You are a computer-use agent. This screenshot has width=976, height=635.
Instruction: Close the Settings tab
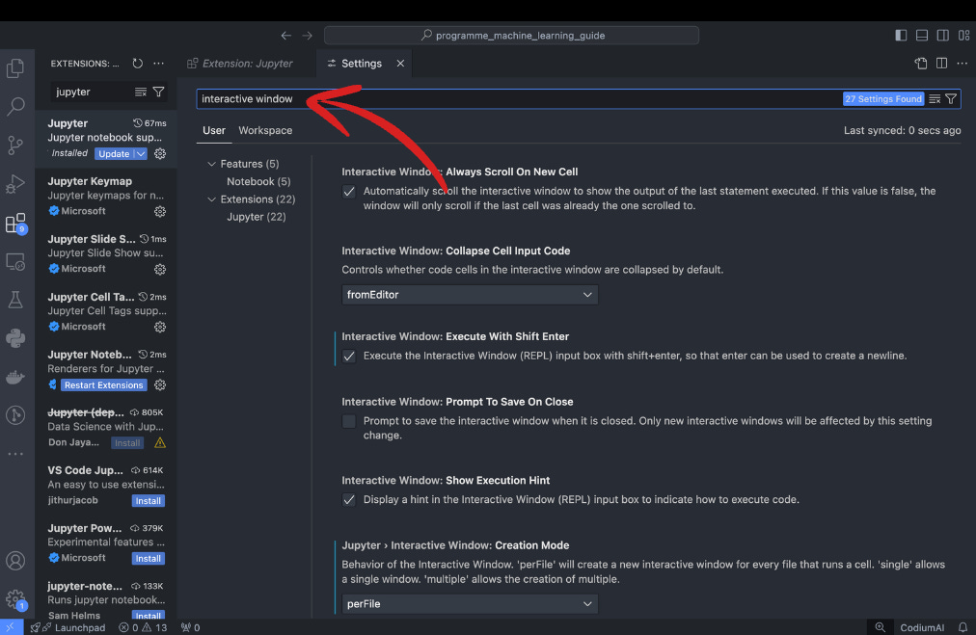[x=400, y=64]
